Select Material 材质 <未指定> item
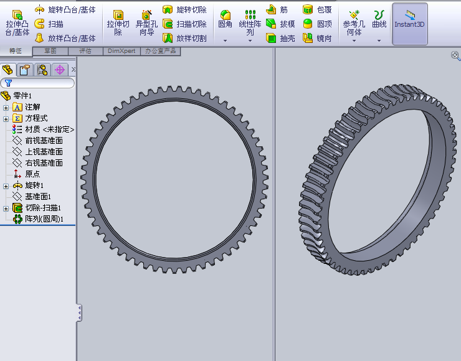This screenshot has width=461, height=361. tap(43, 129)
